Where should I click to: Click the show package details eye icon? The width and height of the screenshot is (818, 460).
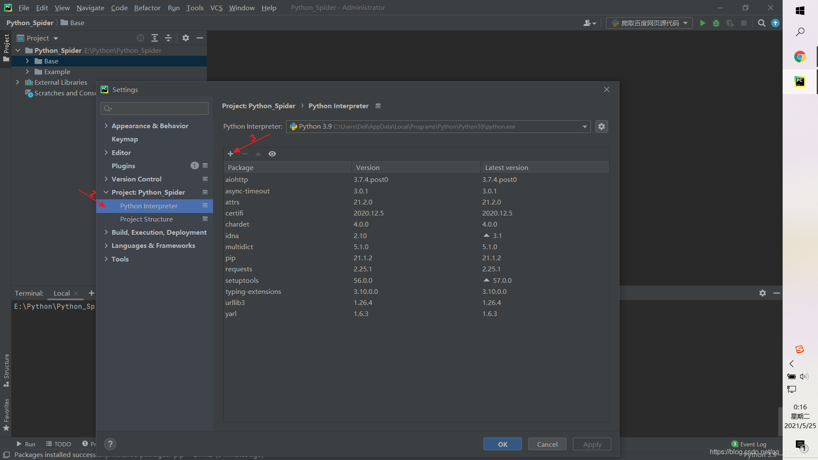point(272,153)
